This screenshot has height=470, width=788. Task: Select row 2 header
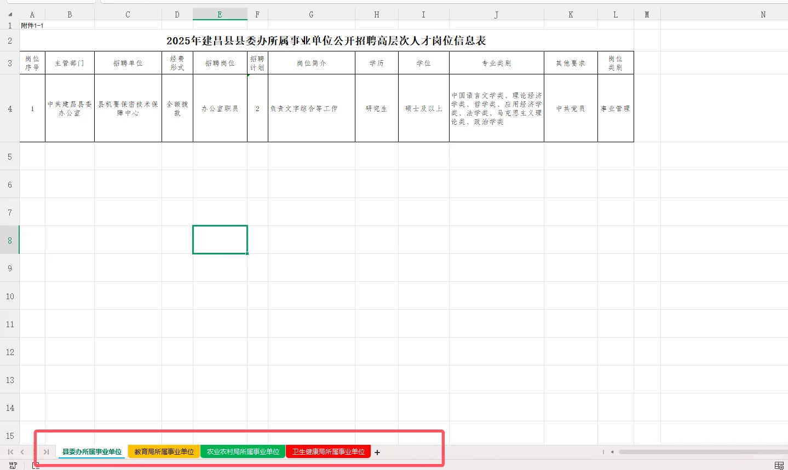tap(10, 40)
